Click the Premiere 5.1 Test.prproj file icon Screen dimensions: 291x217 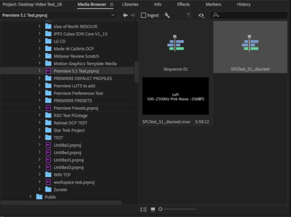point(48,71)
